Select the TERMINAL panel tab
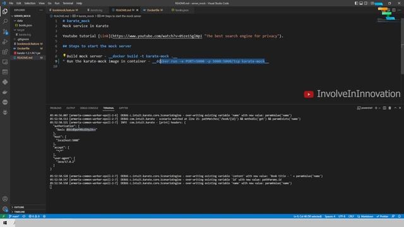 click(109, 108)
